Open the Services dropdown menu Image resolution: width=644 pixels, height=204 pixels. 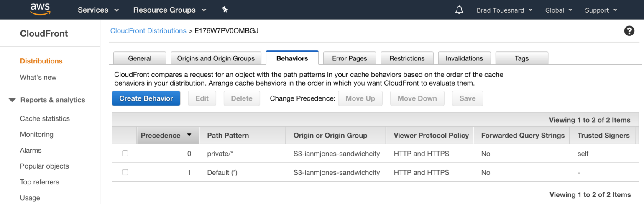tap(98, 10)
